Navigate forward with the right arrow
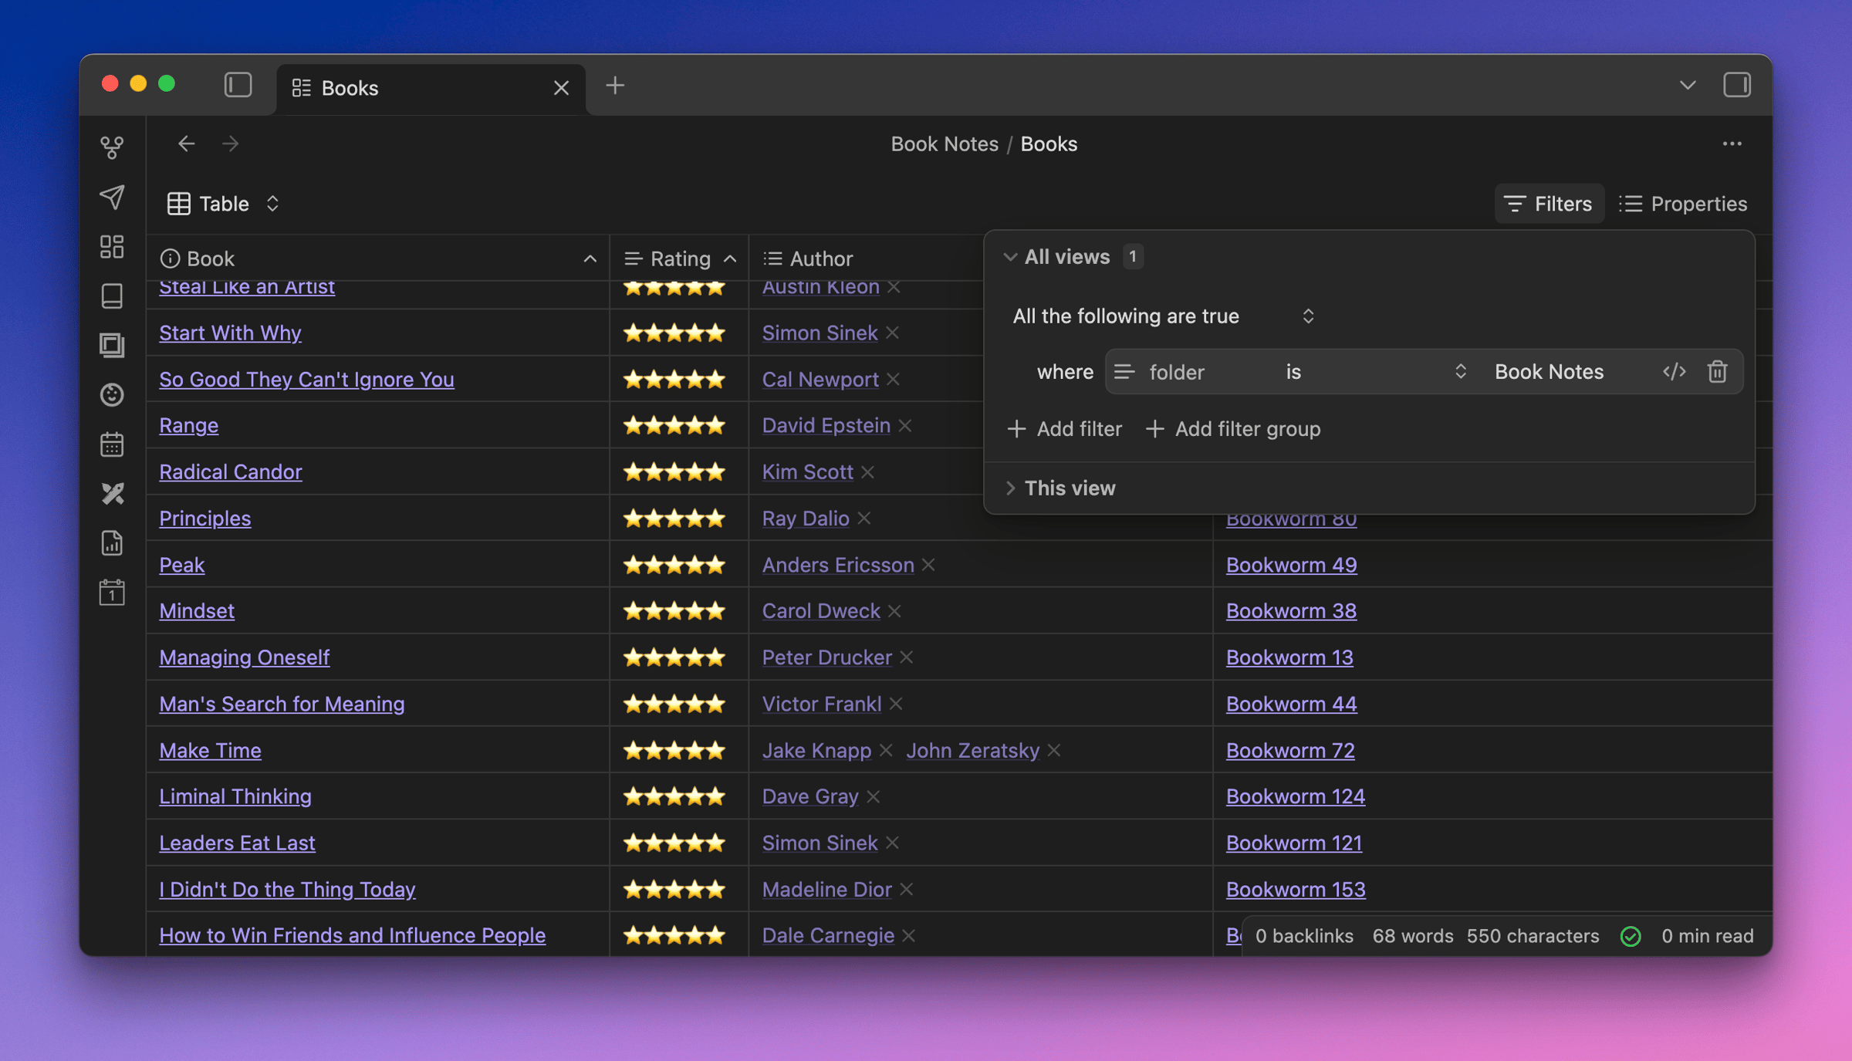Viewport: 1852px width, 1061px height. click(230, 144)
